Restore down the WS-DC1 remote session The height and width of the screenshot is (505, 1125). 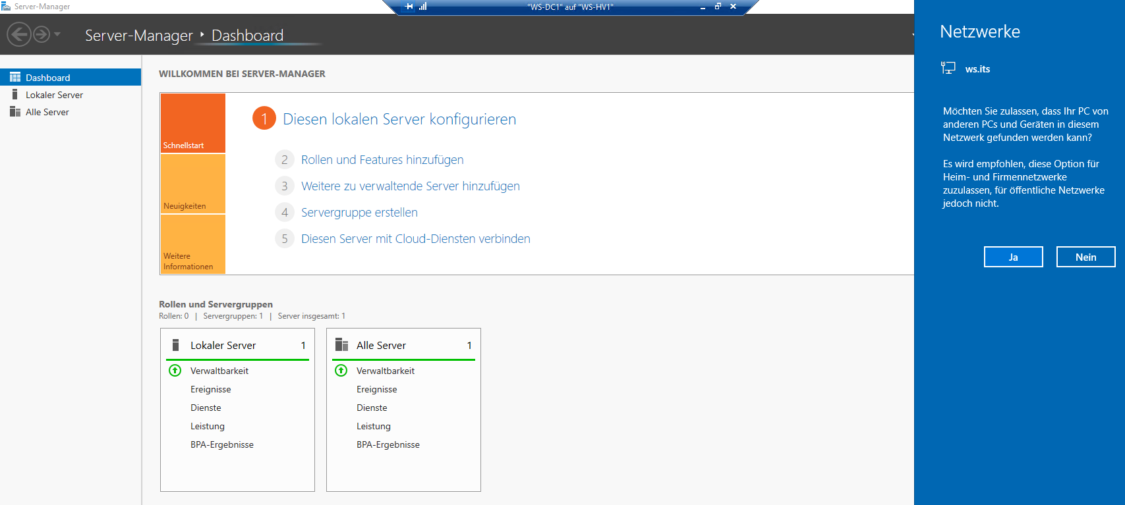(x=718, y=7)
